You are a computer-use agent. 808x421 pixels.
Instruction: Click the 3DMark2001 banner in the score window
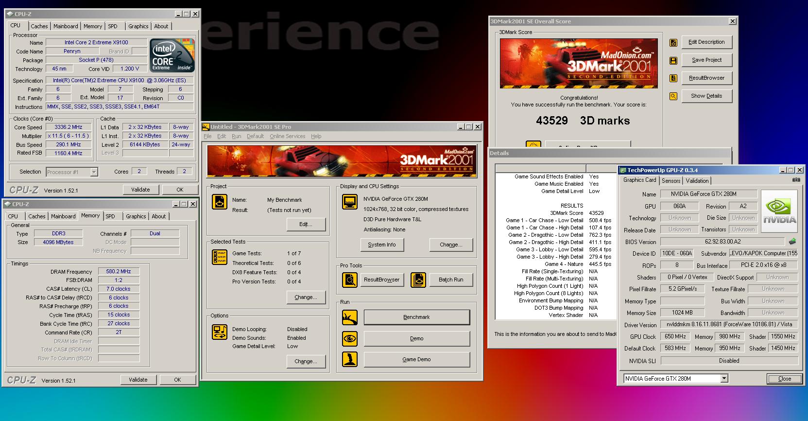point(579,63)
